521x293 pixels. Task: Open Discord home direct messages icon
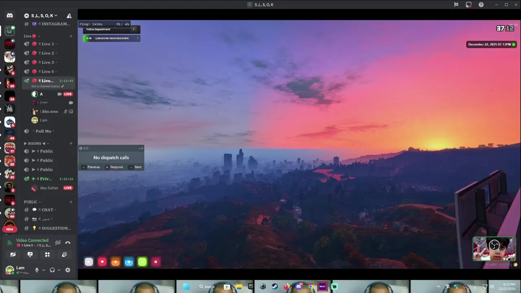point(10,15)
